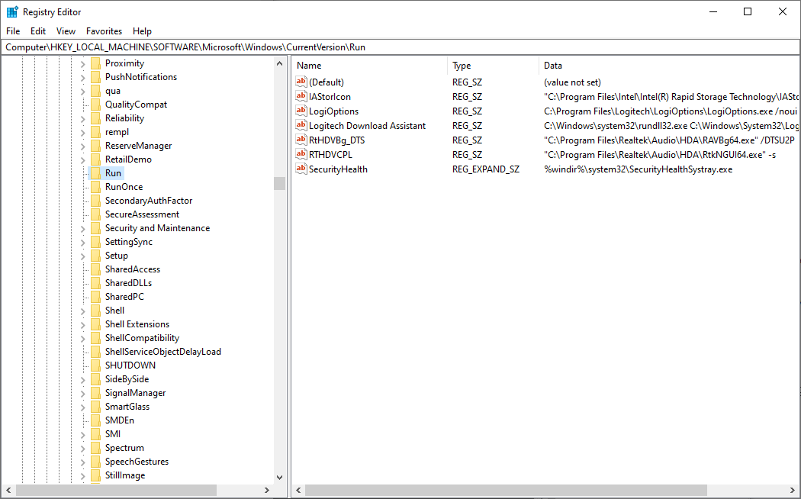801x499 pixels.
Task: Expand the Shell Extensions key
Action: [x=82, y=324]
